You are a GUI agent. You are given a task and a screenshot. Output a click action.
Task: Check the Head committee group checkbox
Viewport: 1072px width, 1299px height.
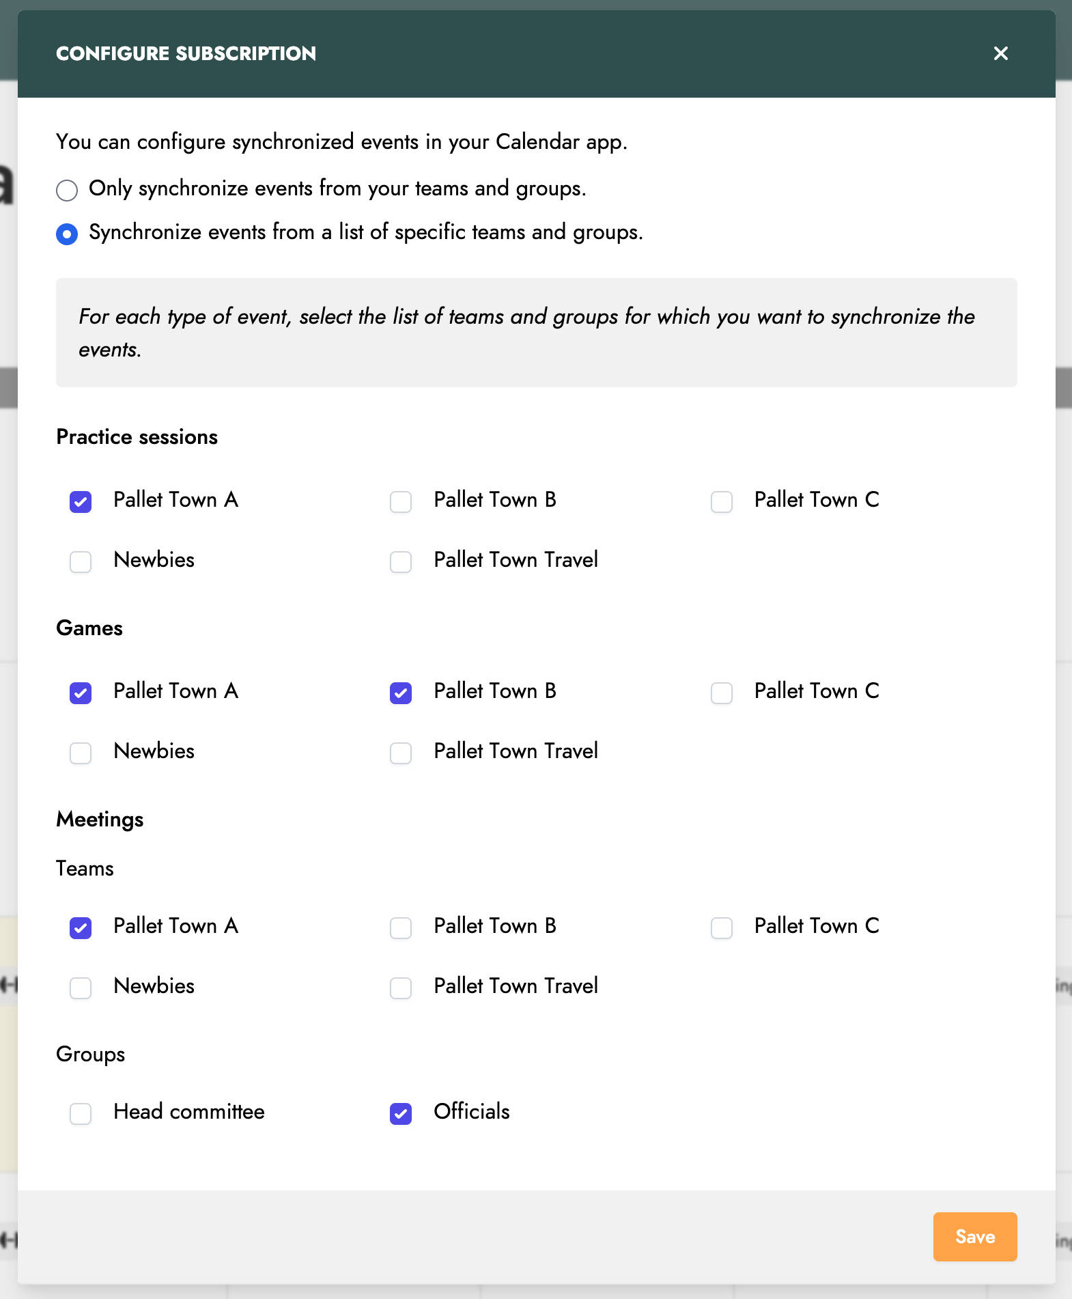click(x=81, y=1114)
